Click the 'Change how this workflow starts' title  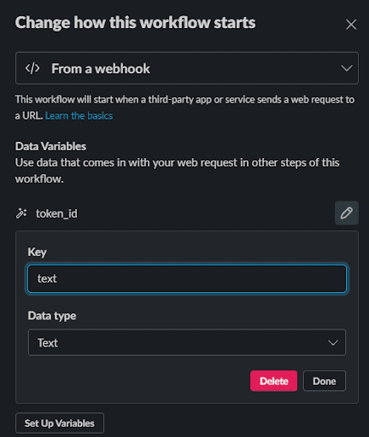135,22
